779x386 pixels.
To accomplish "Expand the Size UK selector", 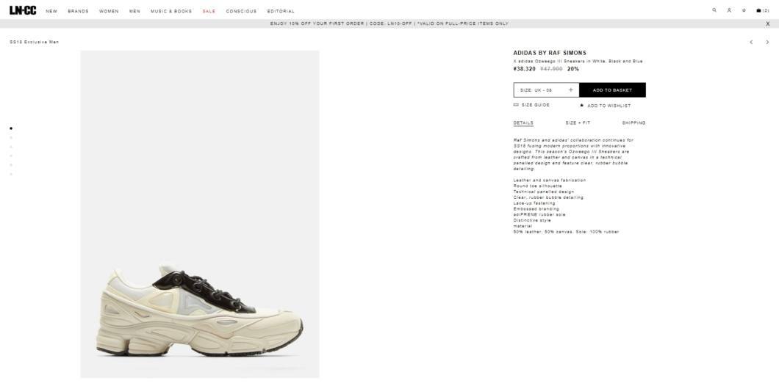I will (x=547, y=90).
